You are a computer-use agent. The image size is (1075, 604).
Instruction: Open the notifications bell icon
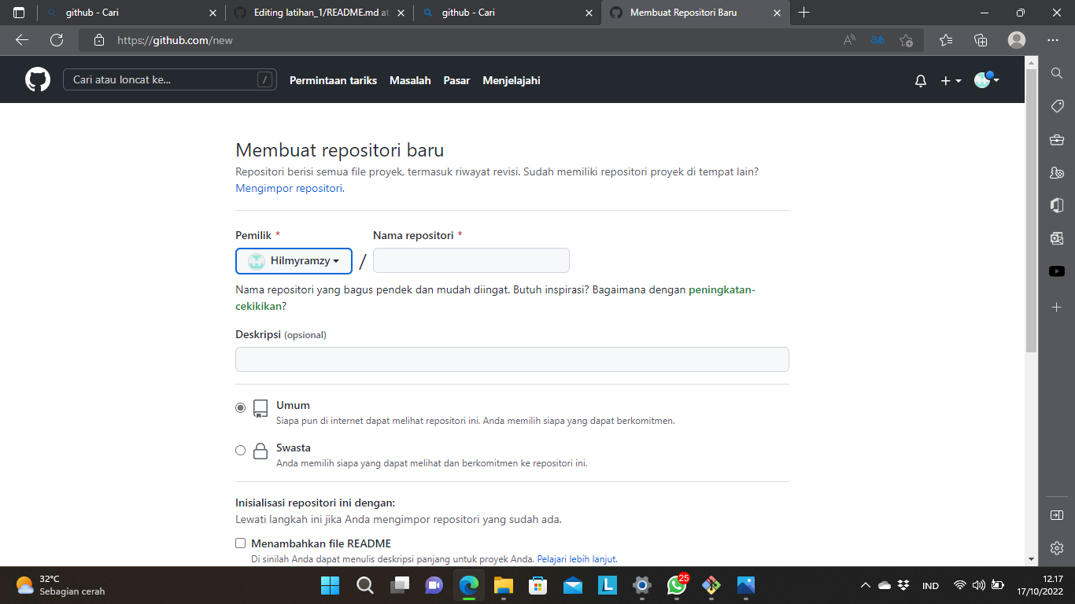click(x=920, y=79)
